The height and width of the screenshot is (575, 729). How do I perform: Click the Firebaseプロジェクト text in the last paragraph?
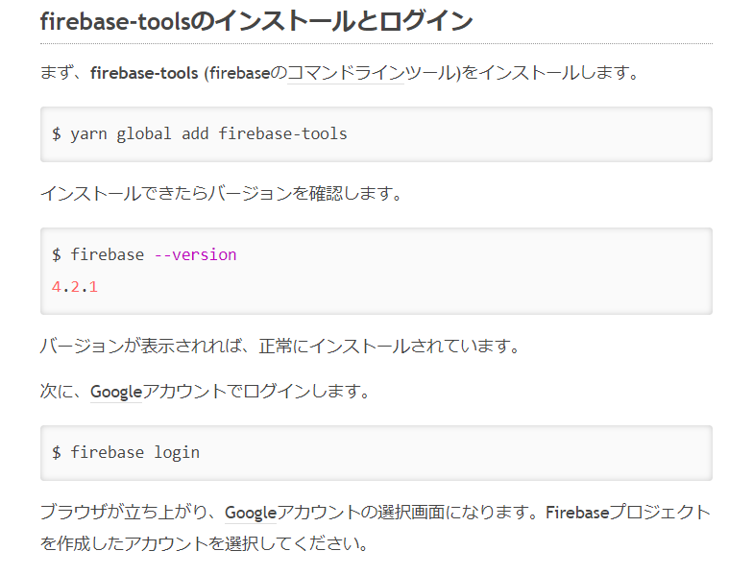click(628, 513)
